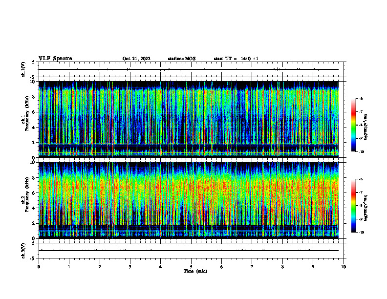Click the time axis tick label "1"

[69, 267]
